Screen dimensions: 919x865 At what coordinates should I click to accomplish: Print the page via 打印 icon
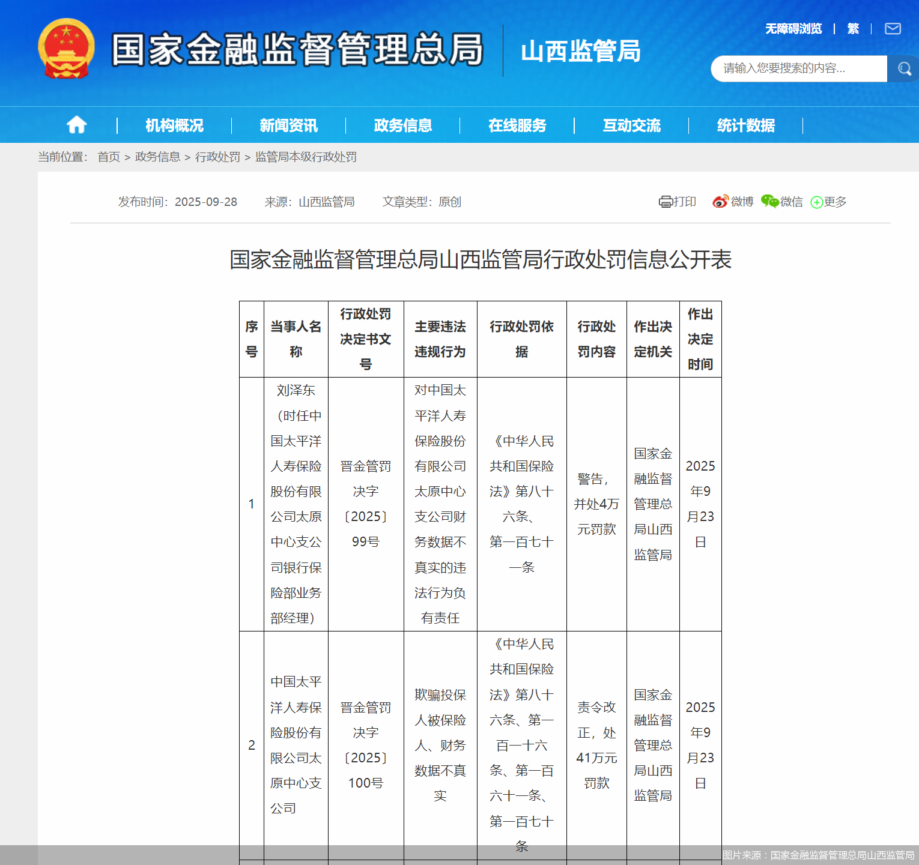[x=677, y=202]
